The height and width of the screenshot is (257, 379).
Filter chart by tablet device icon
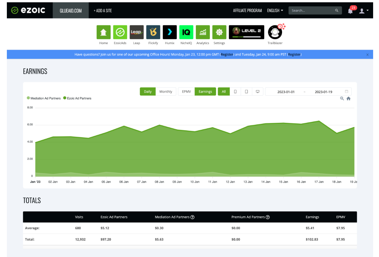coord(246,92)
